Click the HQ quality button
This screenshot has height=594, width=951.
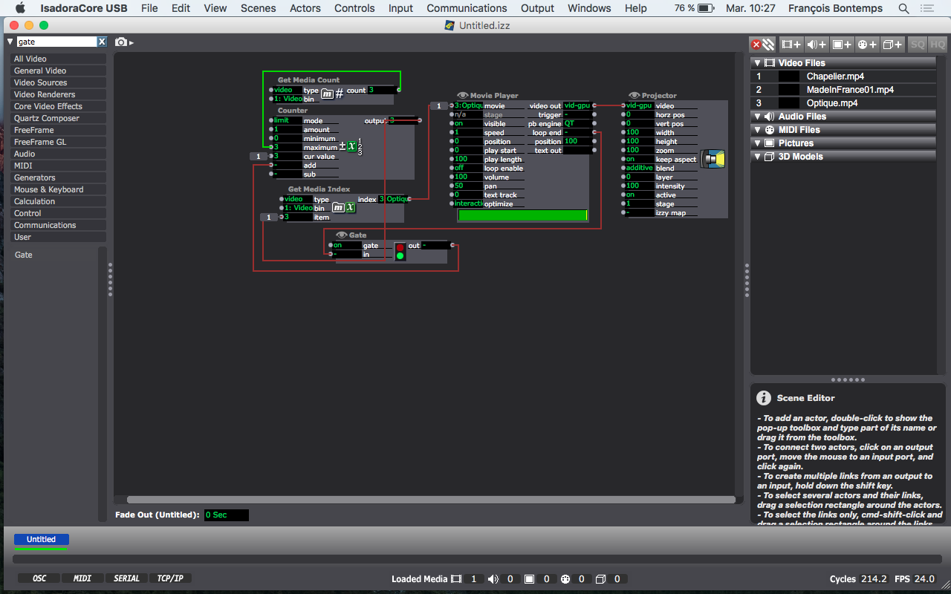click(x=937, y=45)
